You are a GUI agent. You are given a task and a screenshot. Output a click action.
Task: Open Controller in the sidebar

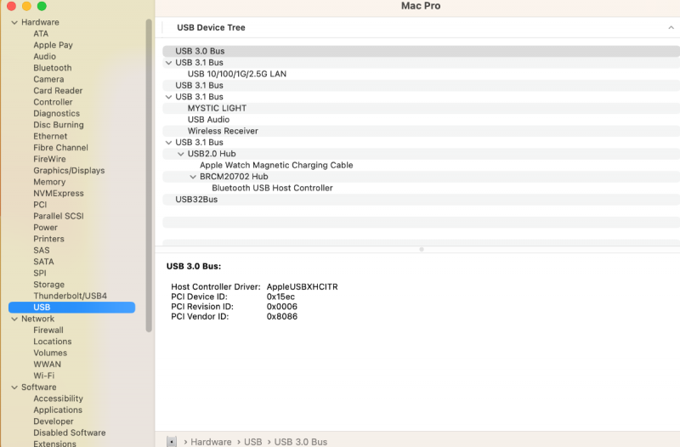coord(53,102)
